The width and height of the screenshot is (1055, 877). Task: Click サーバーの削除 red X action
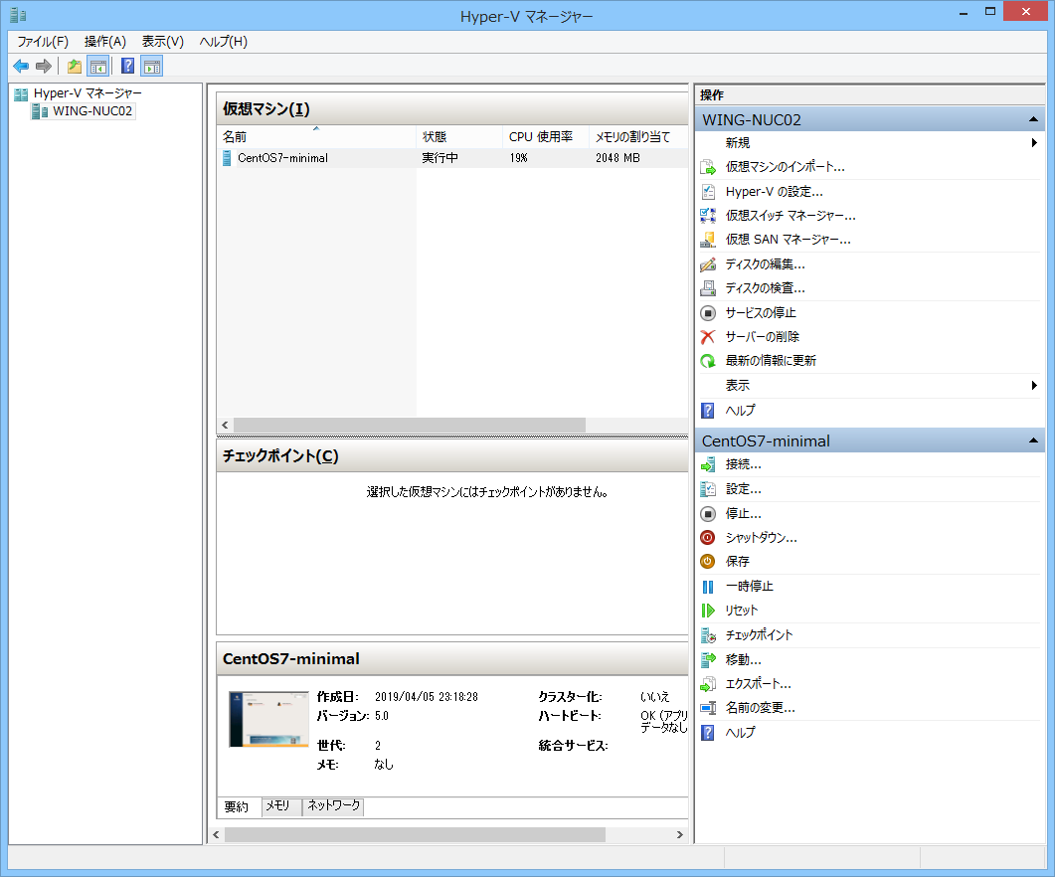(763, 336)
